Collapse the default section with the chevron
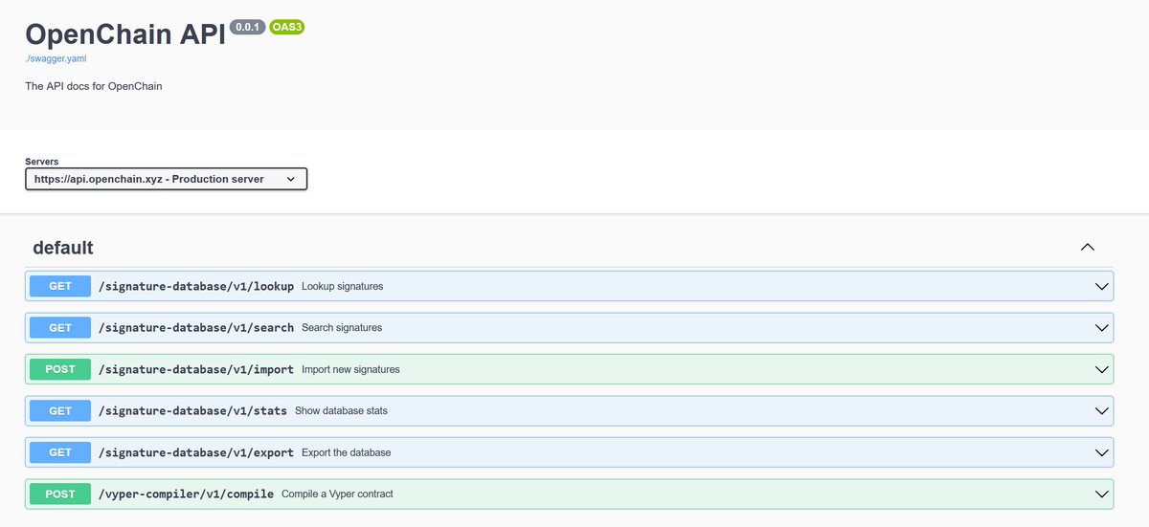Screen dimensions: 1149x527 (1088, 247)
